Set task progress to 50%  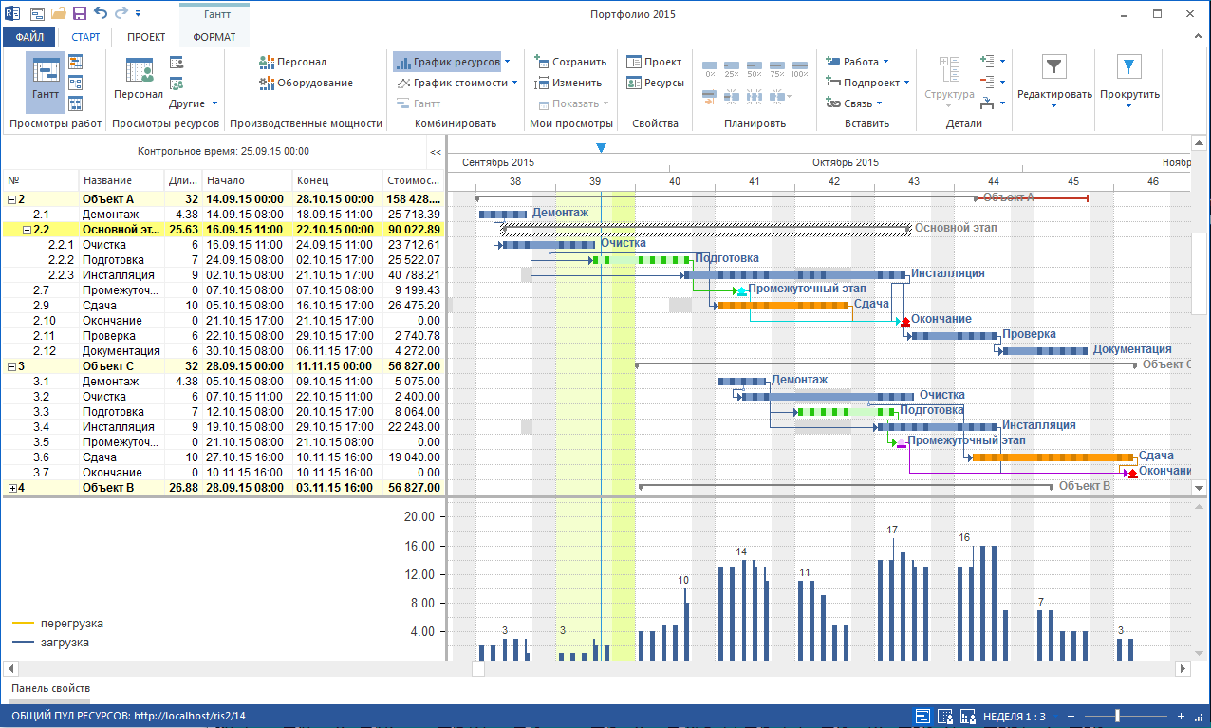755,68
